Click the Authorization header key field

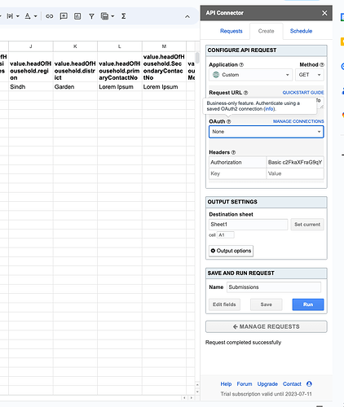coord(237,162)
